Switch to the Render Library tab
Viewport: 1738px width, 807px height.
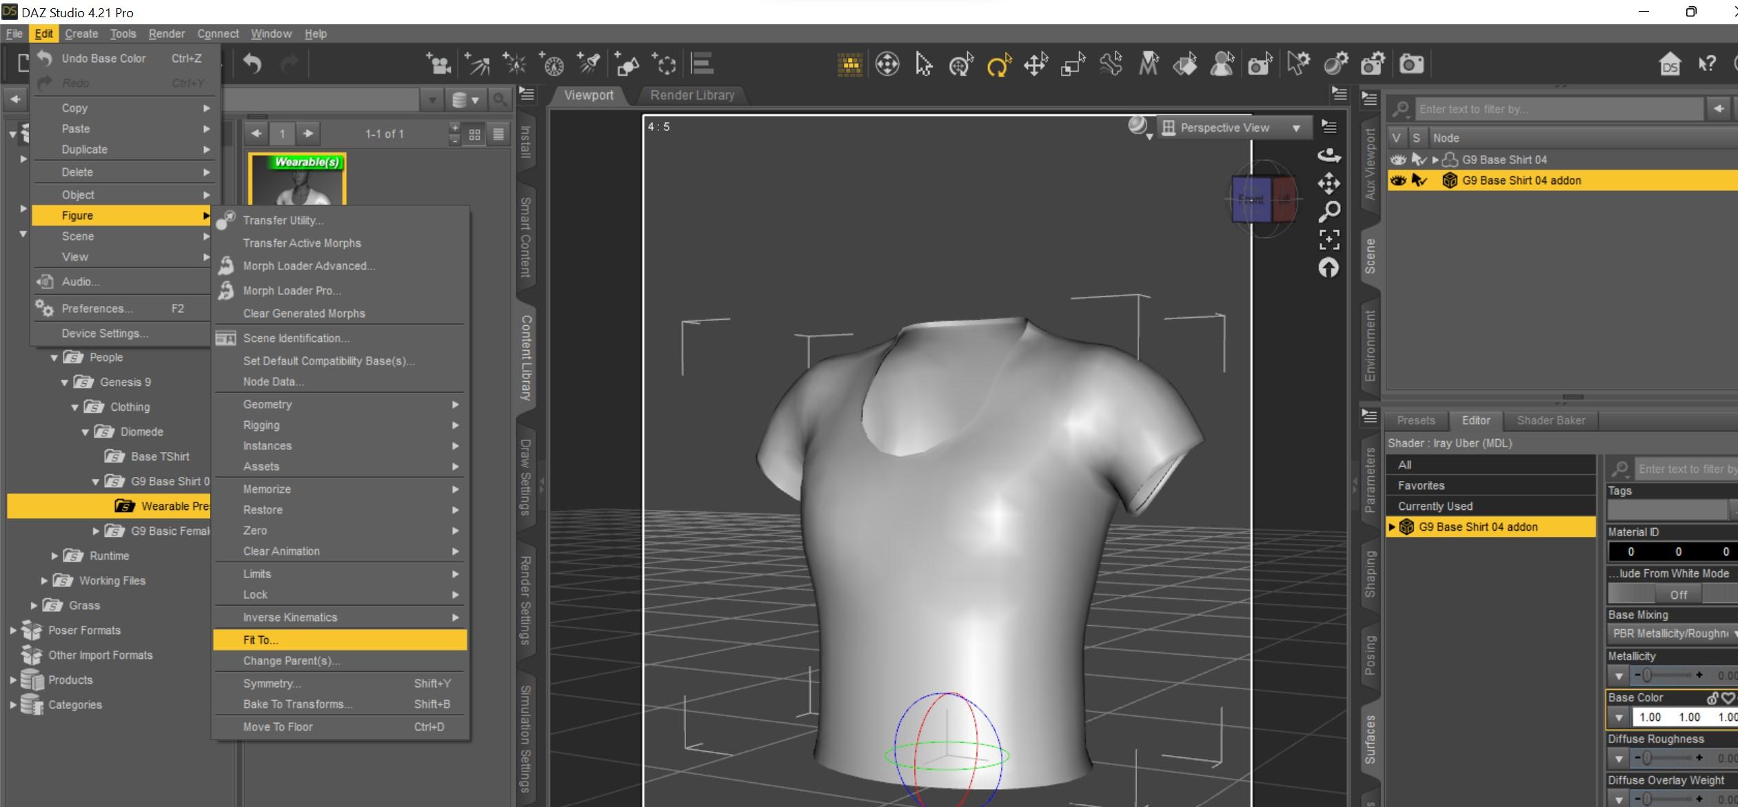click(691, 95)
